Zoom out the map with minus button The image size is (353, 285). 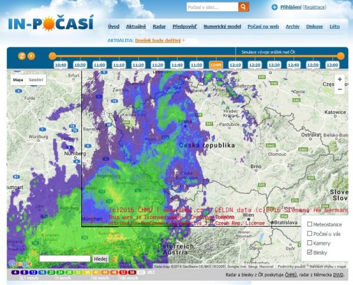(339, 89)
